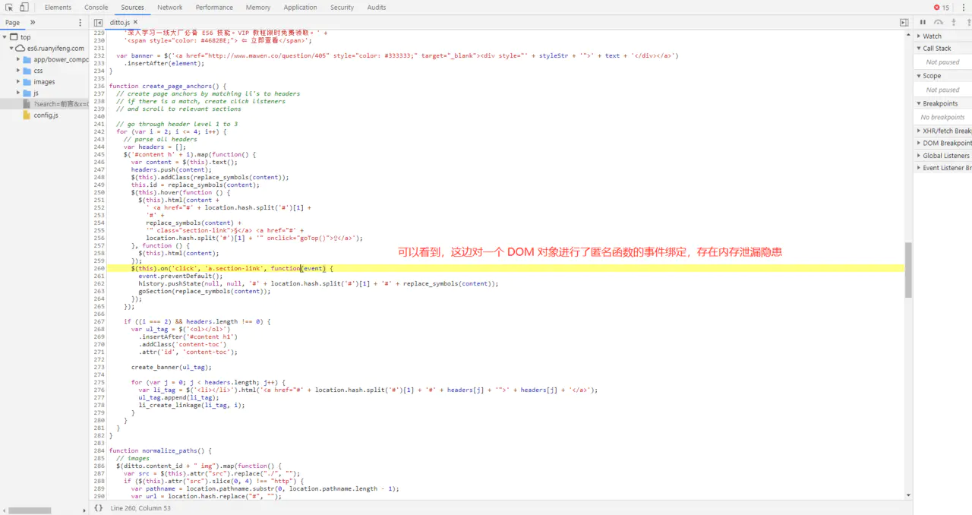
Task: Switch to the Security tab
Action: (x=342, y=8)
